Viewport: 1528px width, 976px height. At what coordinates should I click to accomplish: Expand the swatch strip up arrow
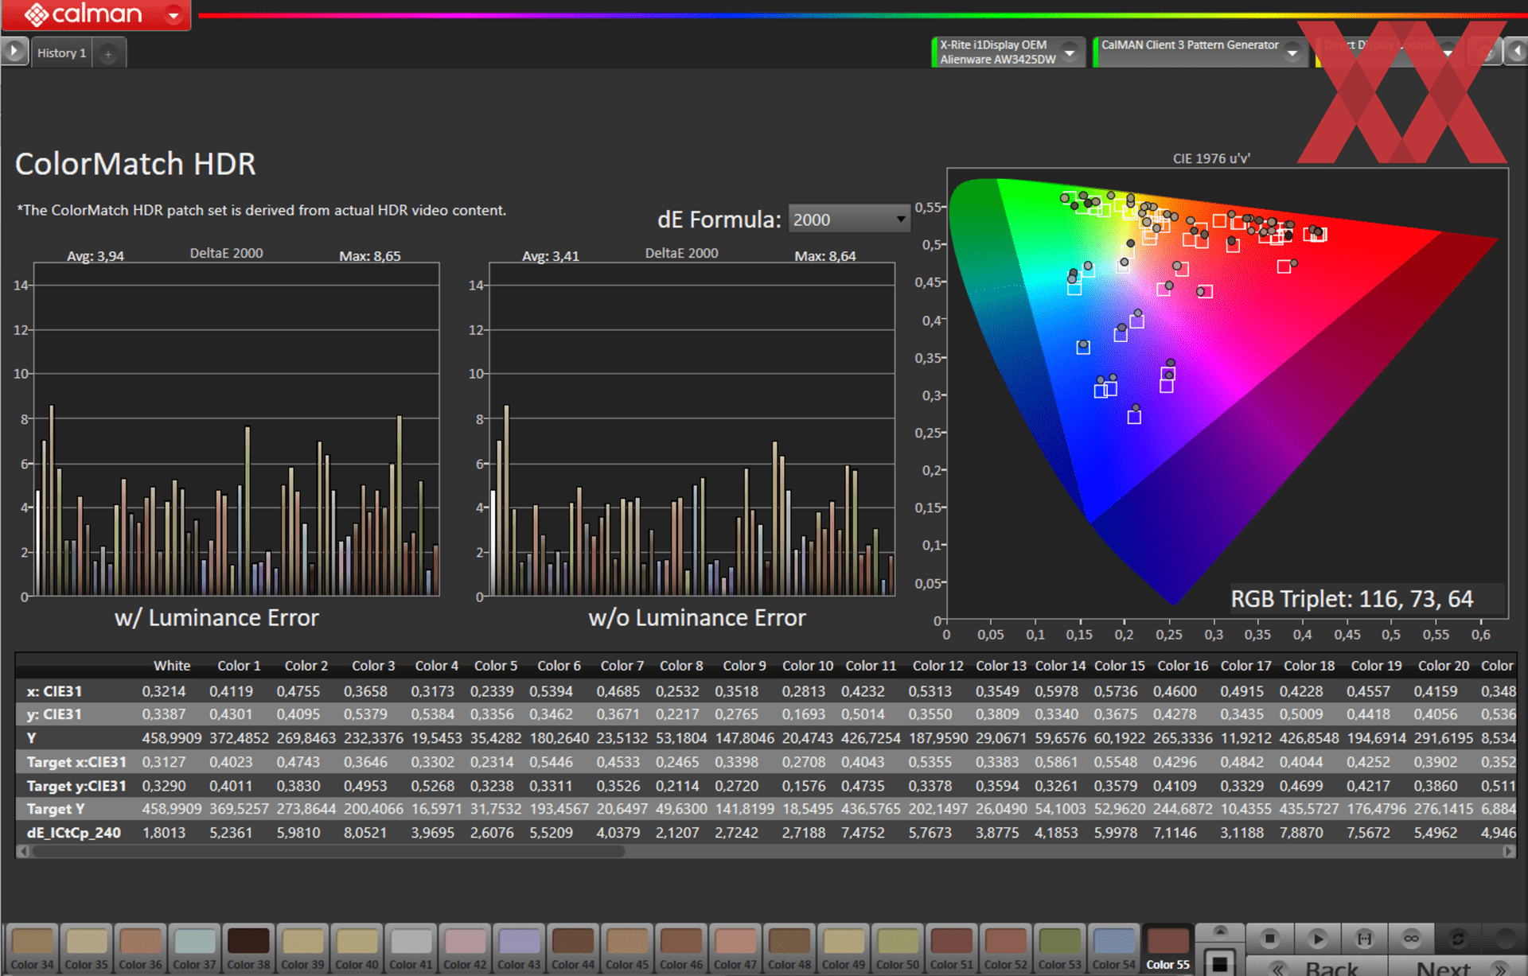pos(1219,931)
